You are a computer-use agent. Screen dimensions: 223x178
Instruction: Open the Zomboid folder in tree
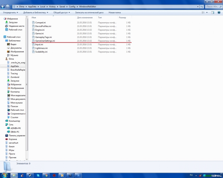click(15, 77)
